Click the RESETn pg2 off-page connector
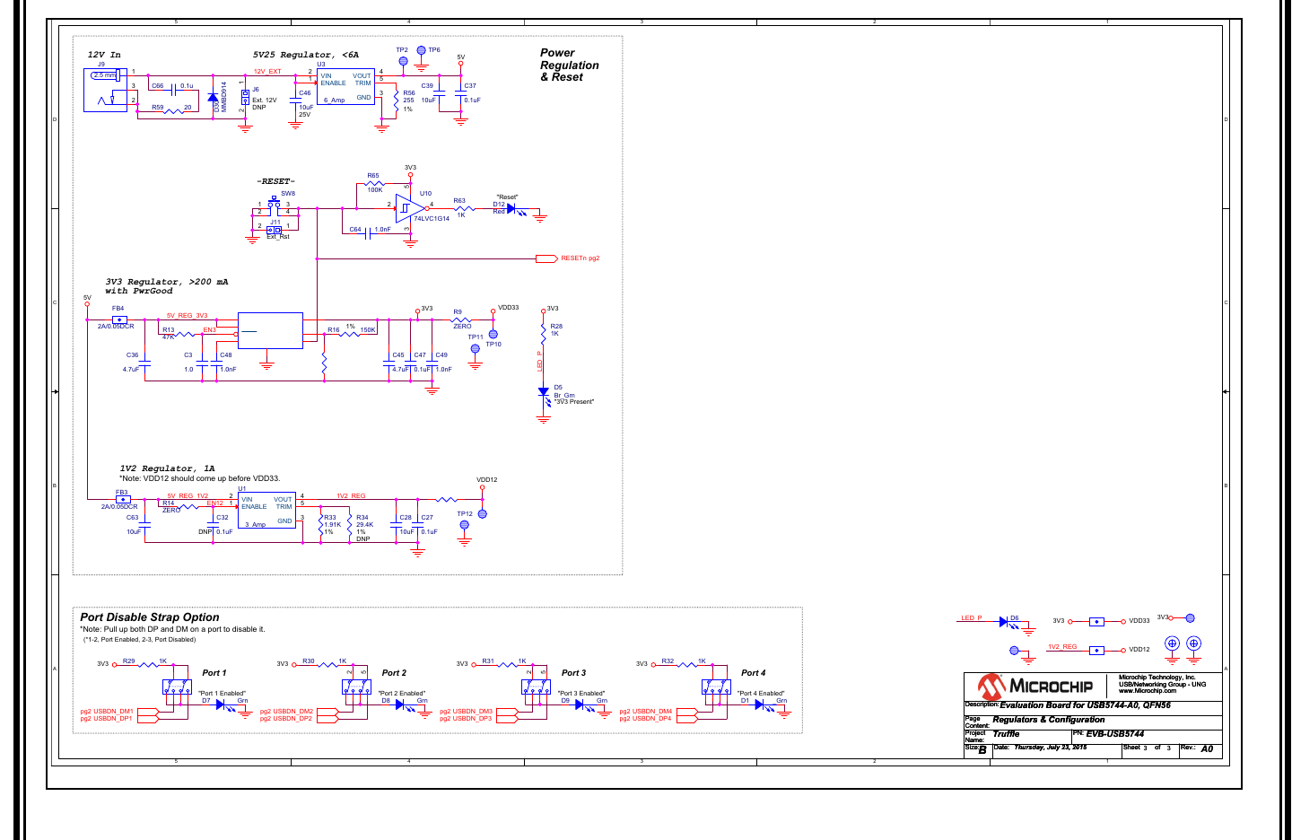1292x840 pixels. pos(546,258)
